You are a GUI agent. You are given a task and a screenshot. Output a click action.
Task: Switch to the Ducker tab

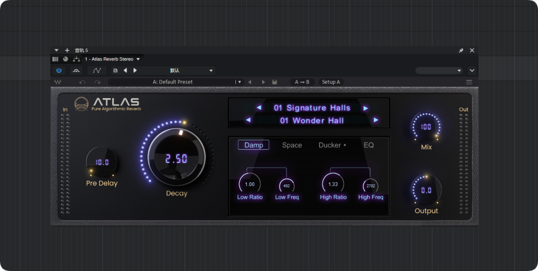click(x=332, y=145)
